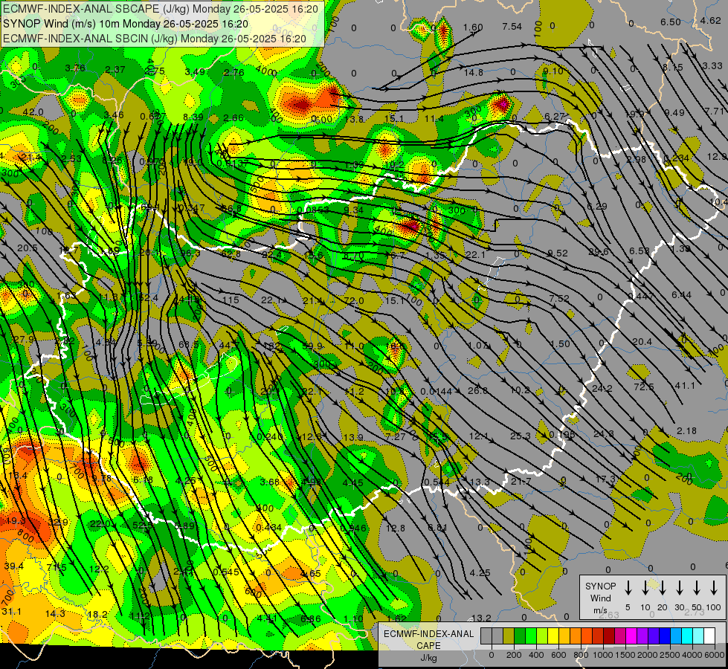728x669 pixels.
Task: Pick the orange swatch before 800
Action: click(576, 636)
